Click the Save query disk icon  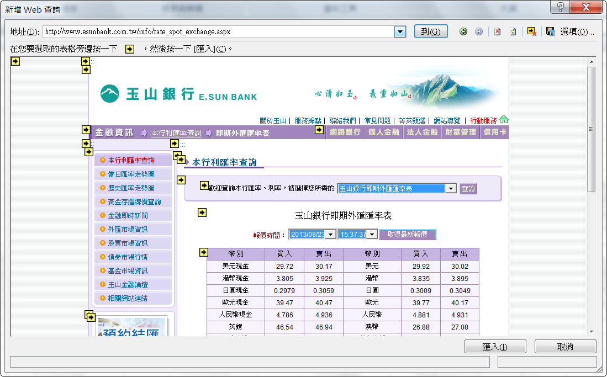point(550,32)
